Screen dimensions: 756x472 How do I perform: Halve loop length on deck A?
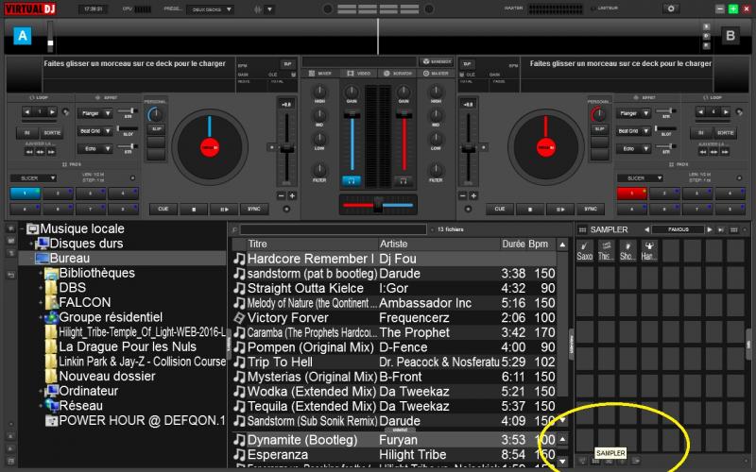pos(27,111)
